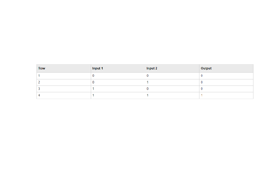This screenshot has height=169, width=280.
Task: Select Input 2 value in row 1
Action: [147, 76]
